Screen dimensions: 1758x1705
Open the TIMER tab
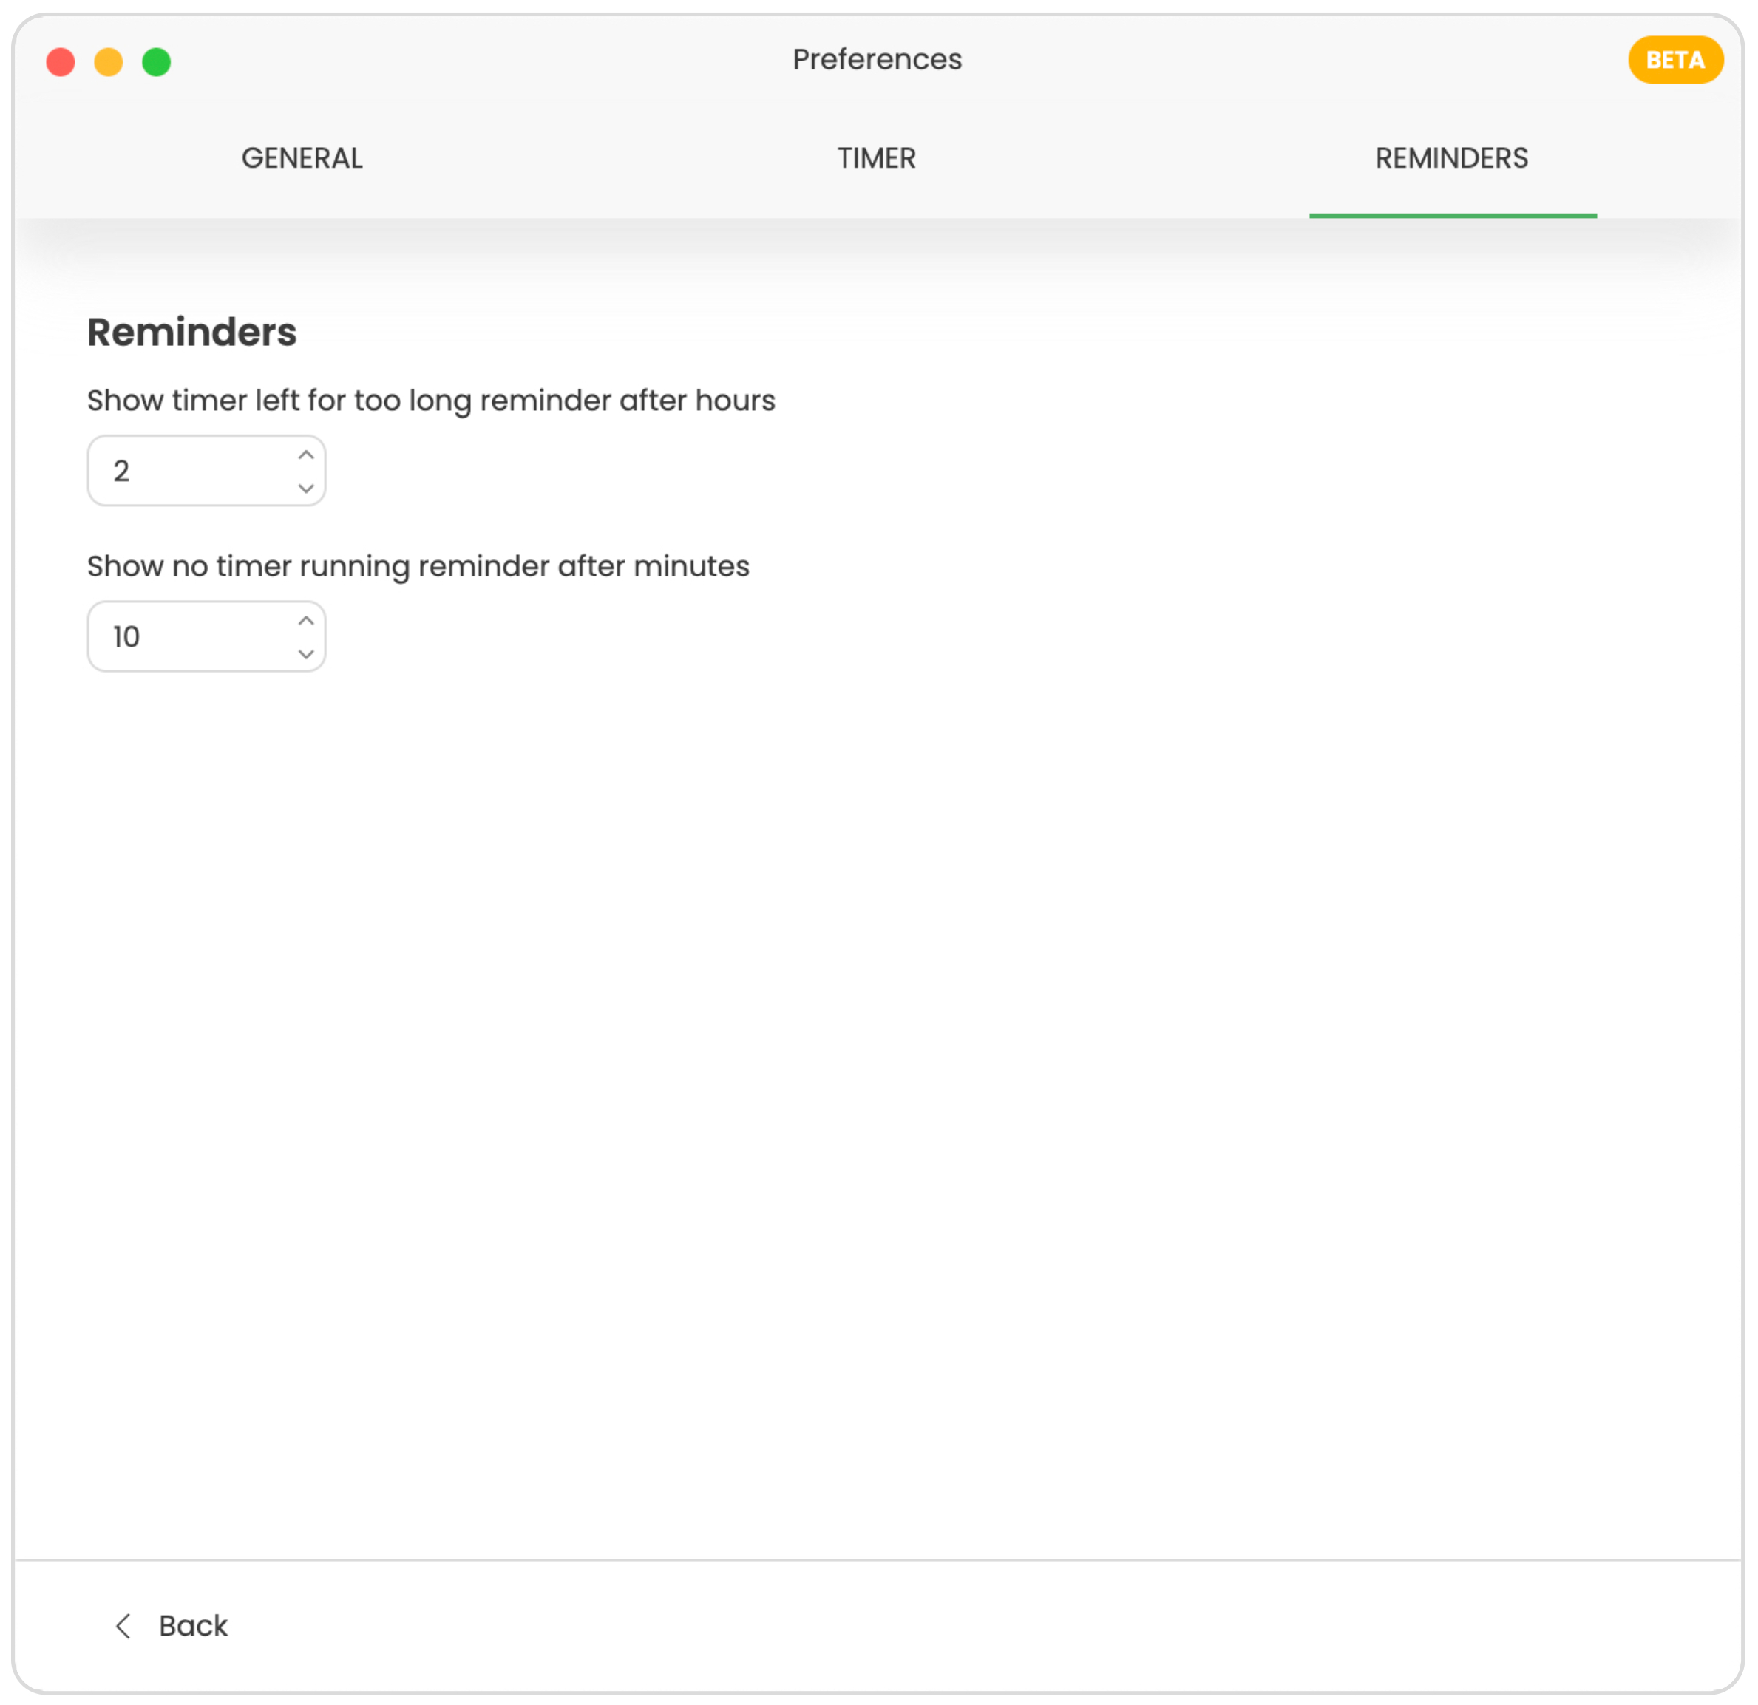pyautogui.click(x=876, y=158)
